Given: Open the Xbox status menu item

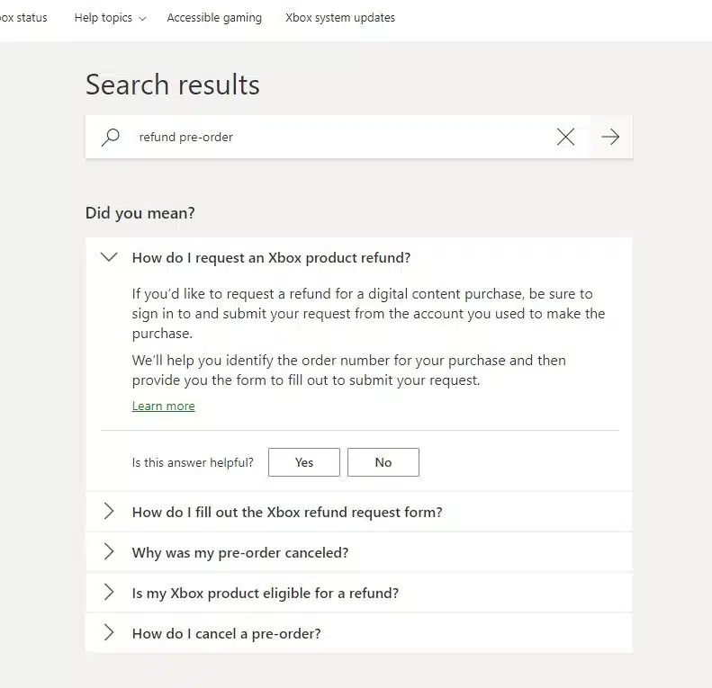Looking at the screenshot, I should coord(23,18).
